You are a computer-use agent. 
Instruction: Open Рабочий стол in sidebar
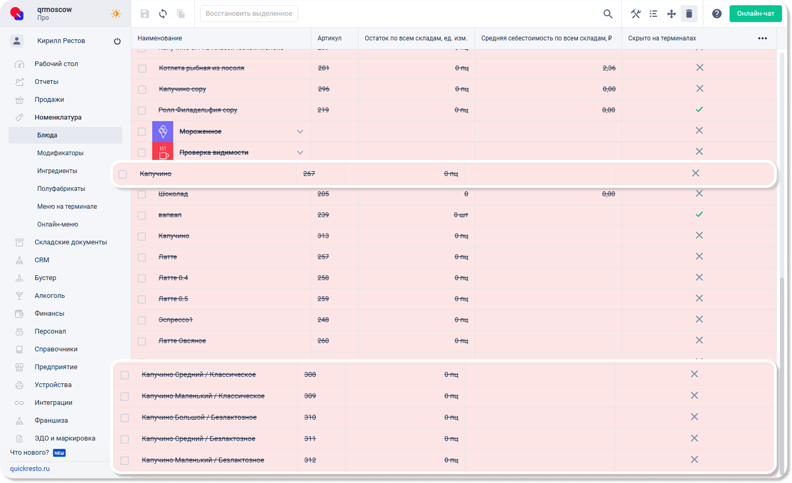click(x=56, y=64)
